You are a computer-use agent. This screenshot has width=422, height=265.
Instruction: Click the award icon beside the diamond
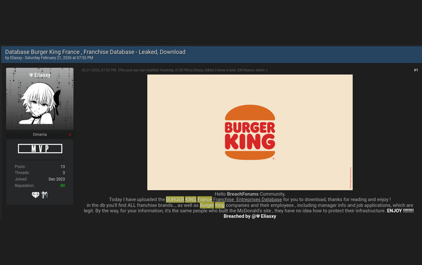(x=45, y=195)
